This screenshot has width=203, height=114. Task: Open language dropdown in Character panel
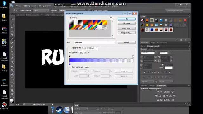147,82
